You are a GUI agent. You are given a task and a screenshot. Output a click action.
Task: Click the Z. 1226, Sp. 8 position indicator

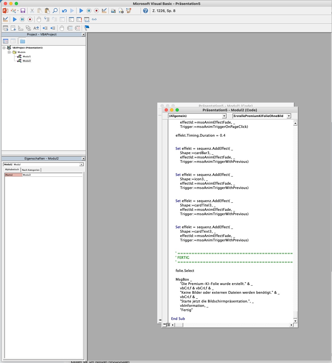coord(164,11)
